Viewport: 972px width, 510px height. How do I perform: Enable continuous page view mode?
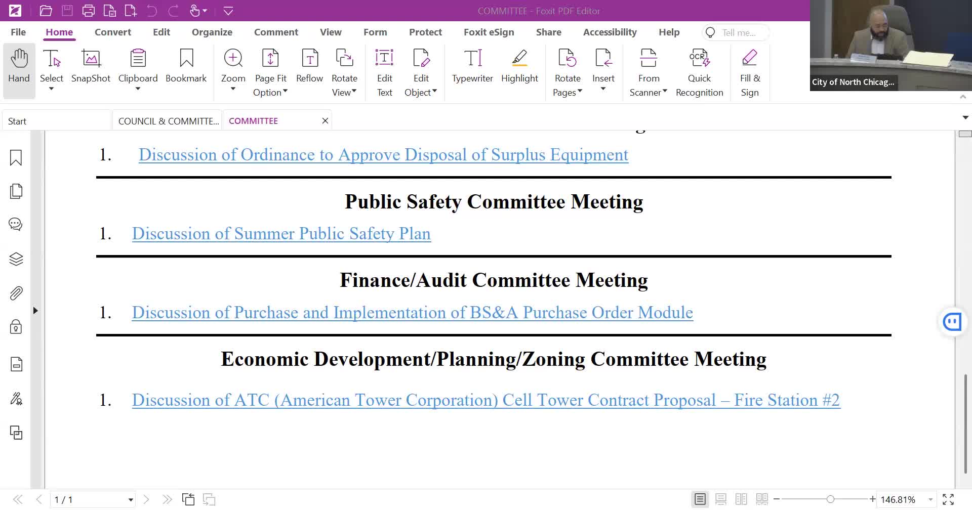721,499
